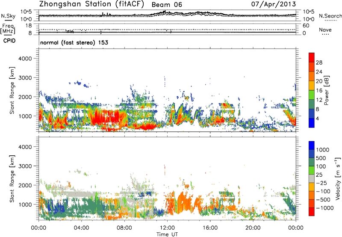Screen dimensions: 342x237
Task: Click the 'Freq. [MHz]' axis label
Action: 8,29
